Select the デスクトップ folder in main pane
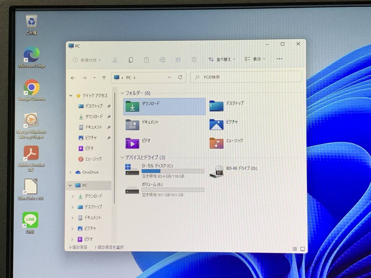The height and width of the screenshot is (278, 371). pyautogui.click(x=227, y=106)
